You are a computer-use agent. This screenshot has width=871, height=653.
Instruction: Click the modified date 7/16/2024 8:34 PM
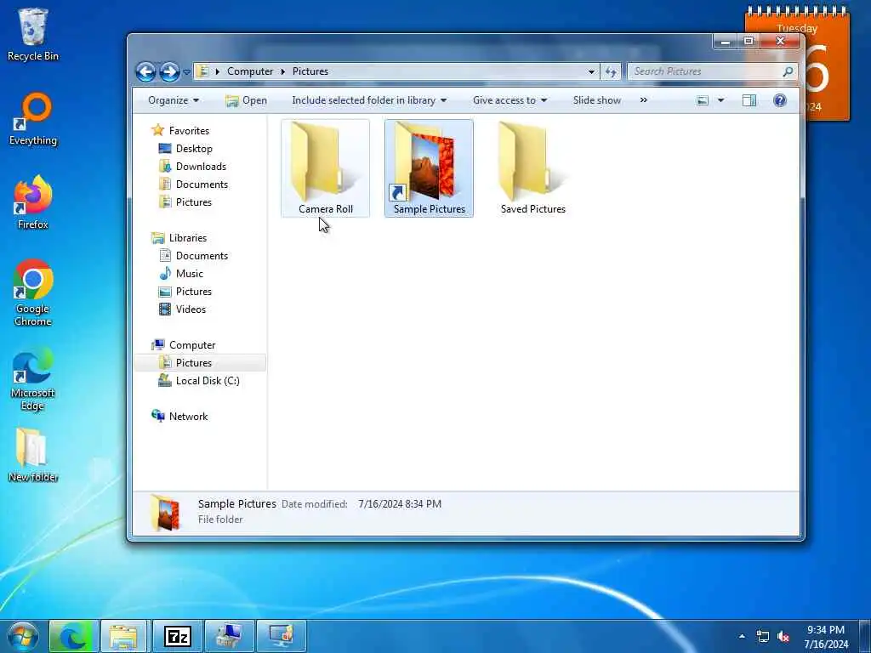400,504
